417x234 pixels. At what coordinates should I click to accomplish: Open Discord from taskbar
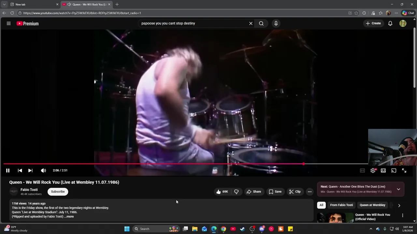262,229
